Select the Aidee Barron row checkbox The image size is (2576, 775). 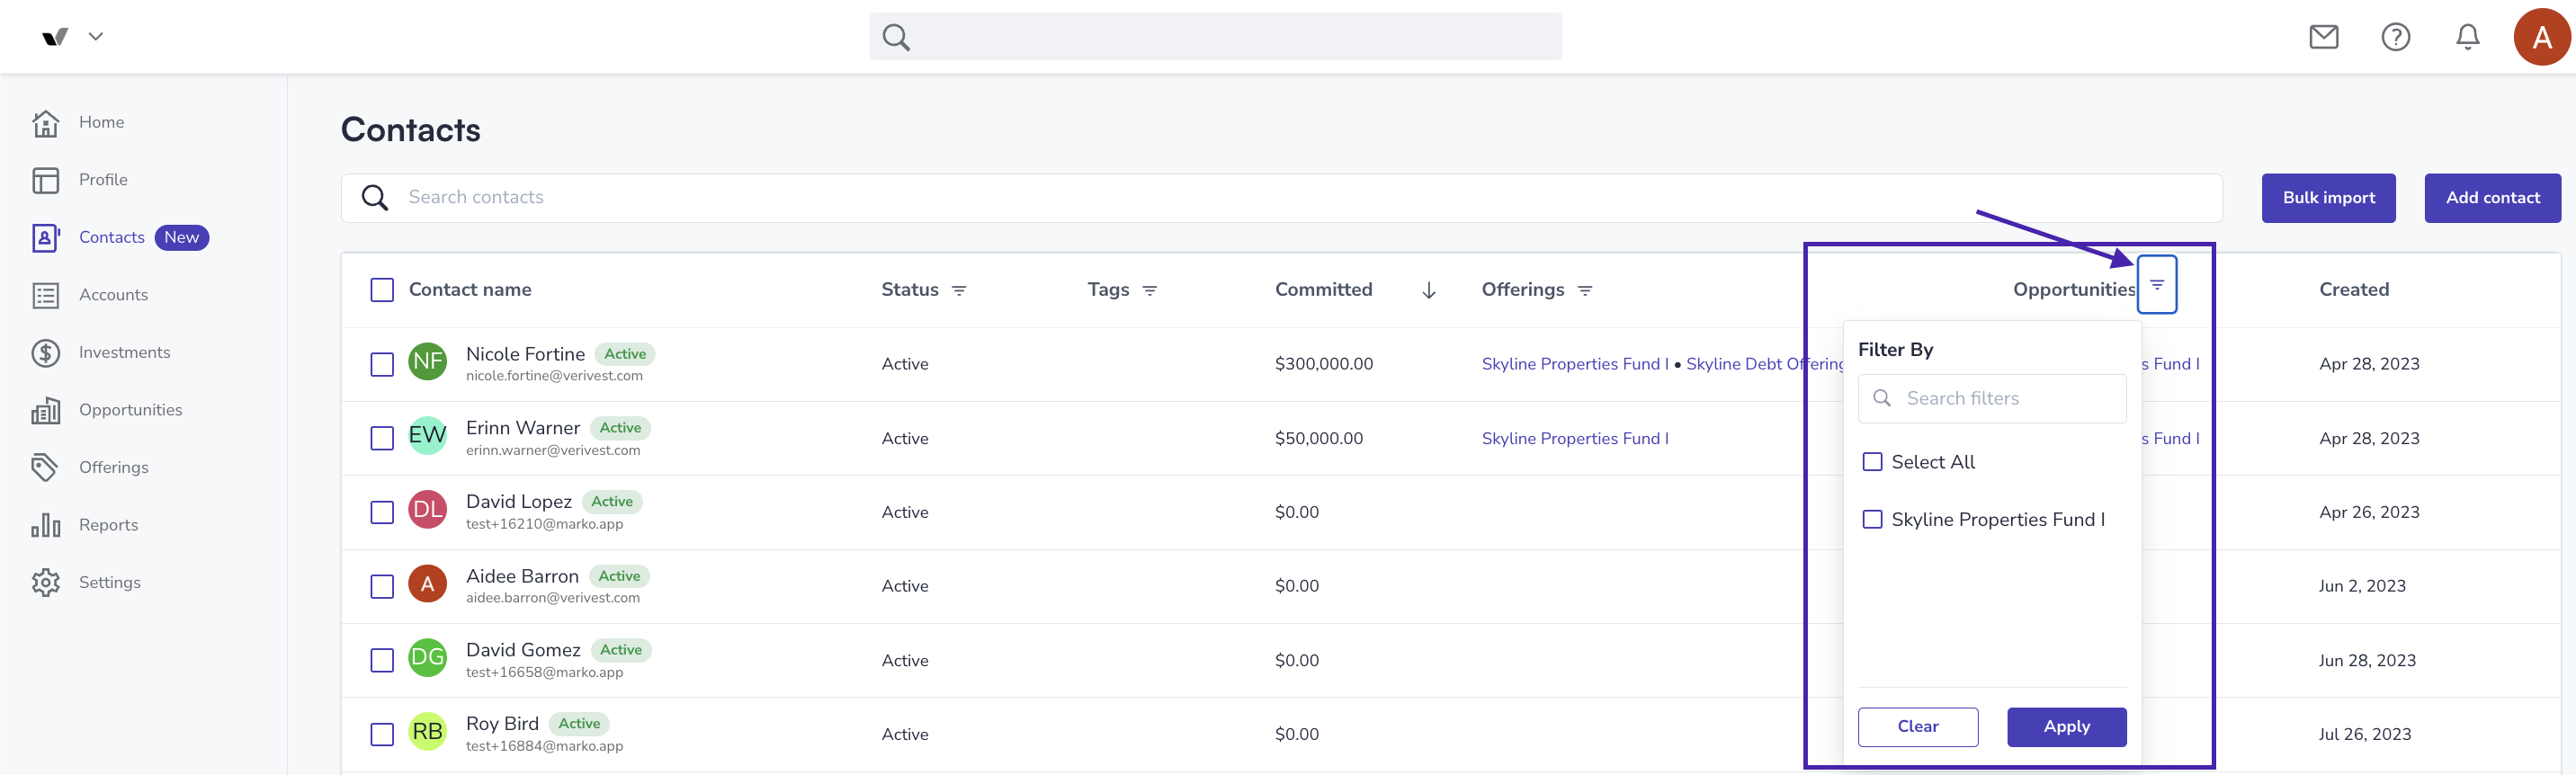382,586
